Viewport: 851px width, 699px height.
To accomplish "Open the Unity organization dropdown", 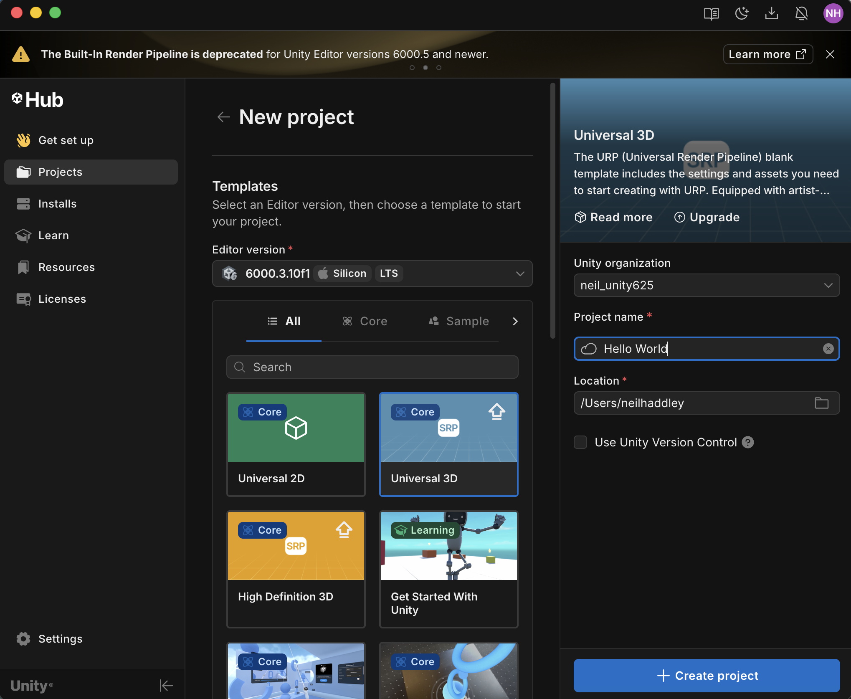I will (828, 285).
